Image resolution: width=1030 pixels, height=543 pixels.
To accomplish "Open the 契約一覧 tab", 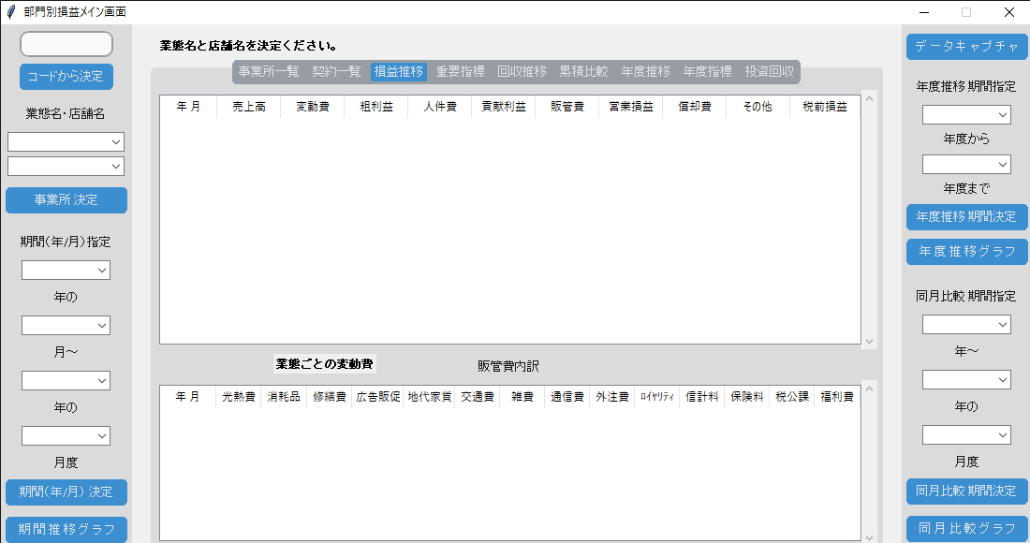I will point(336,72).
